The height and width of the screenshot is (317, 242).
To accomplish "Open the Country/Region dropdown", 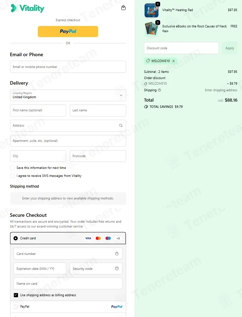I will pyautogui.click(x=68, y=95).
